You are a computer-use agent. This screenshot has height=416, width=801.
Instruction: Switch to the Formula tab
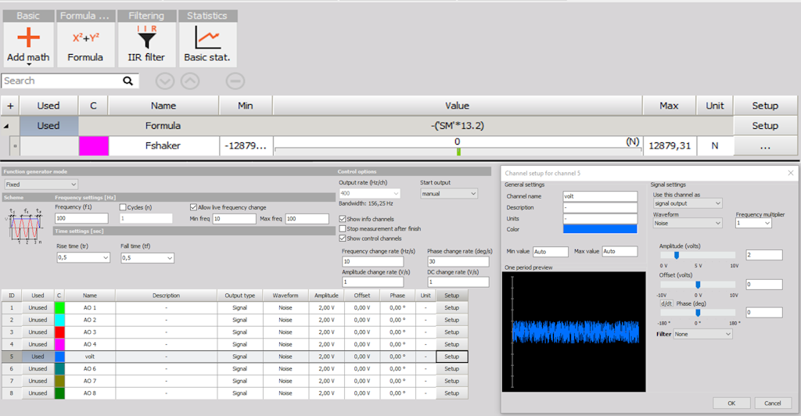pyautogui.click(x=84, y=16)
